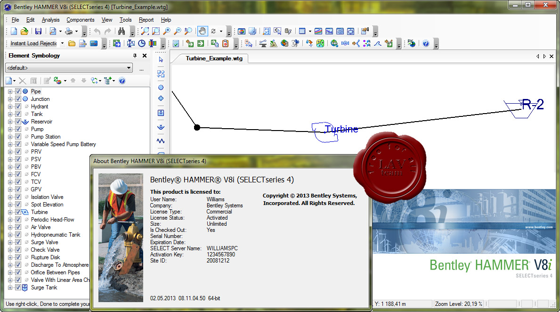Toggle the Hydrant checkbox off
The width and height of the screenshot is (560, 312).
18,107
